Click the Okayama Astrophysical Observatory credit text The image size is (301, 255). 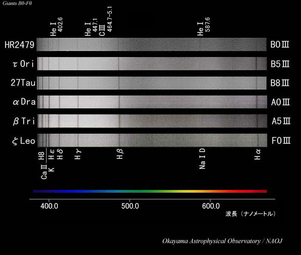tap(222, 241)
